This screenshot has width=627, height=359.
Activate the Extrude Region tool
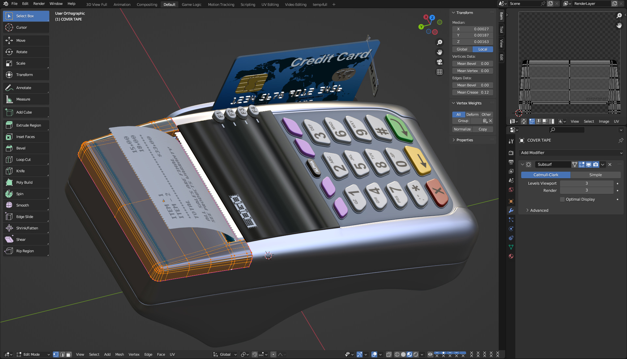tap(26, 125)
